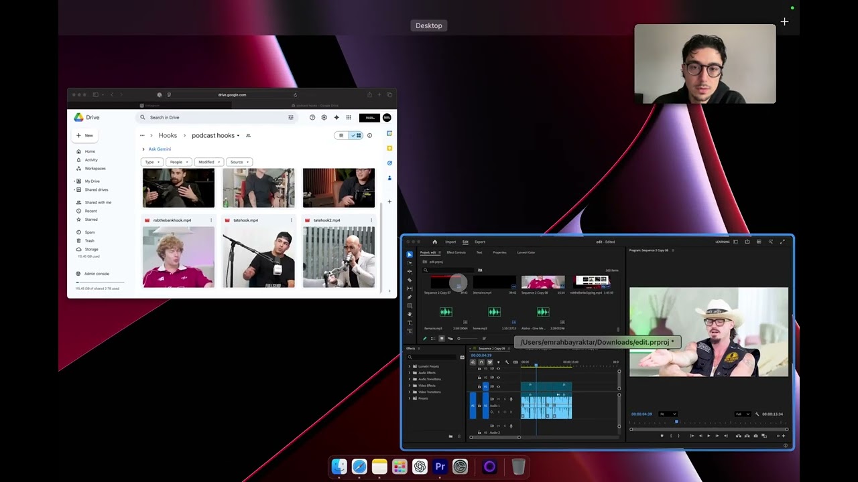The width and height of the screenshot is (858, 482).
Task: Open Google Drive help icon
Action: point(312,117)
